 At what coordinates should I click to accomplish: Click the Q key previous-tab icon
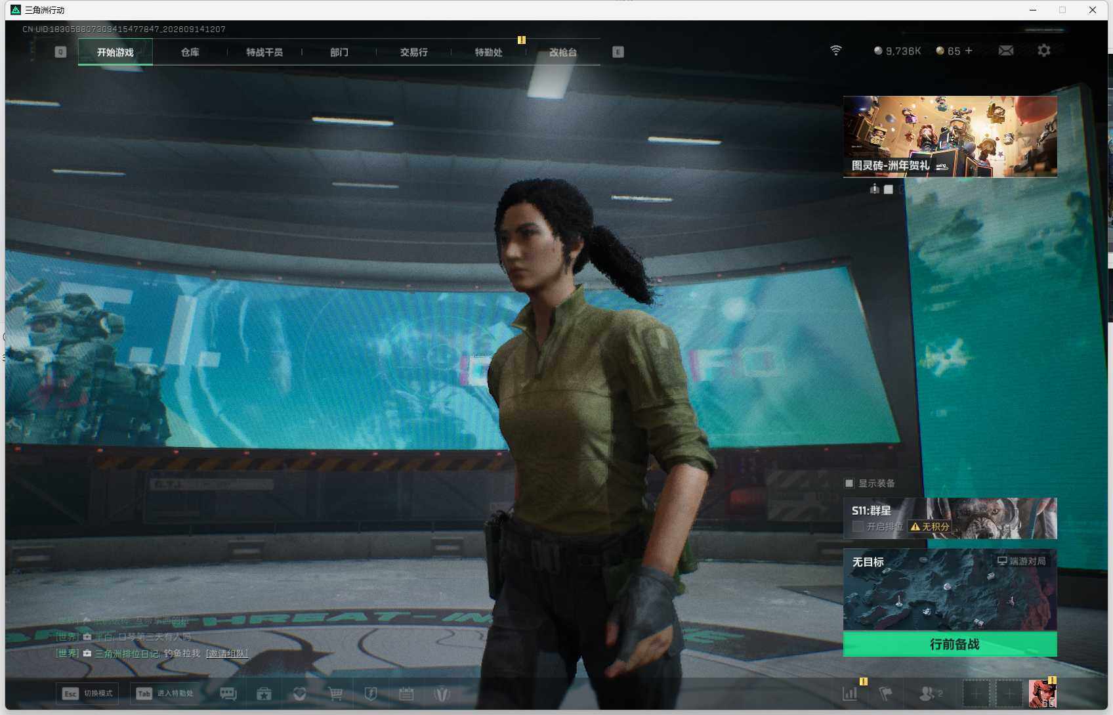60,52
